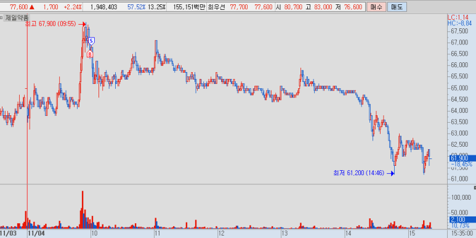Click the 11/04 date label on time axis
Viewport: 476px width, 238px height.
coord(36,234)
